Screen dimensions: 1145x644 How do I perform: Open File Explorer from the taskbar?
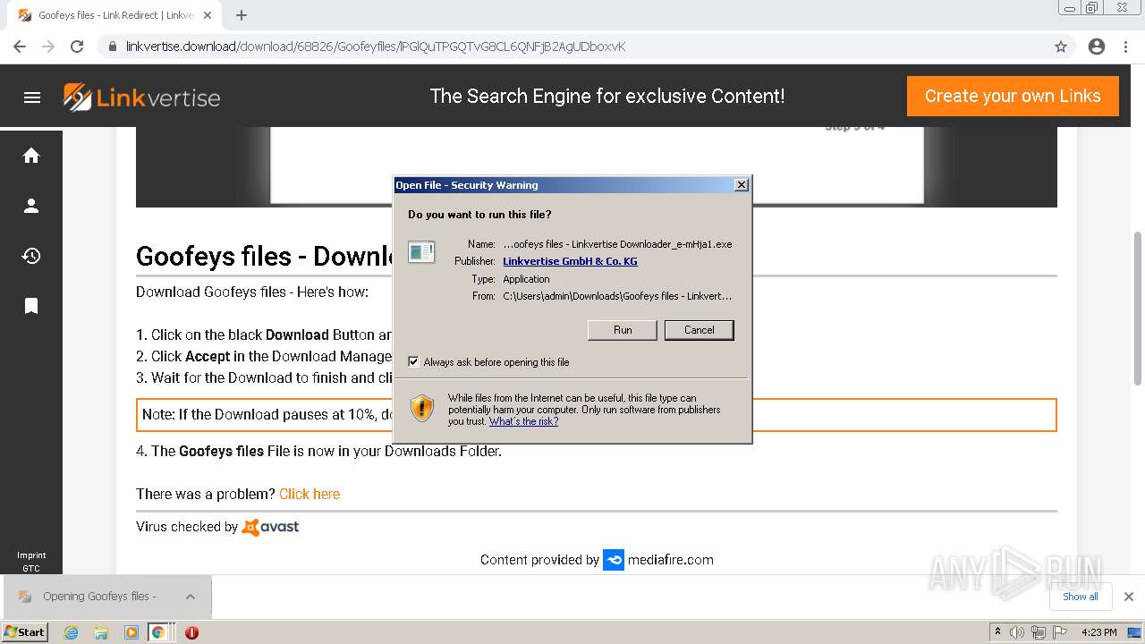(x=101, y=632)
